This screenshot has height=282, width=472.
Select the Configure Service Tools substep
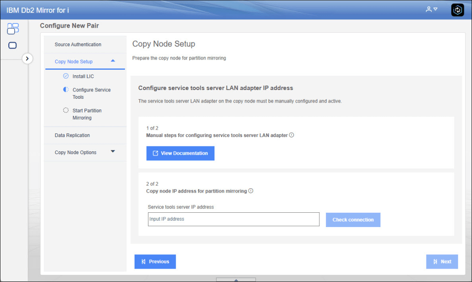(x=92, y=93)
